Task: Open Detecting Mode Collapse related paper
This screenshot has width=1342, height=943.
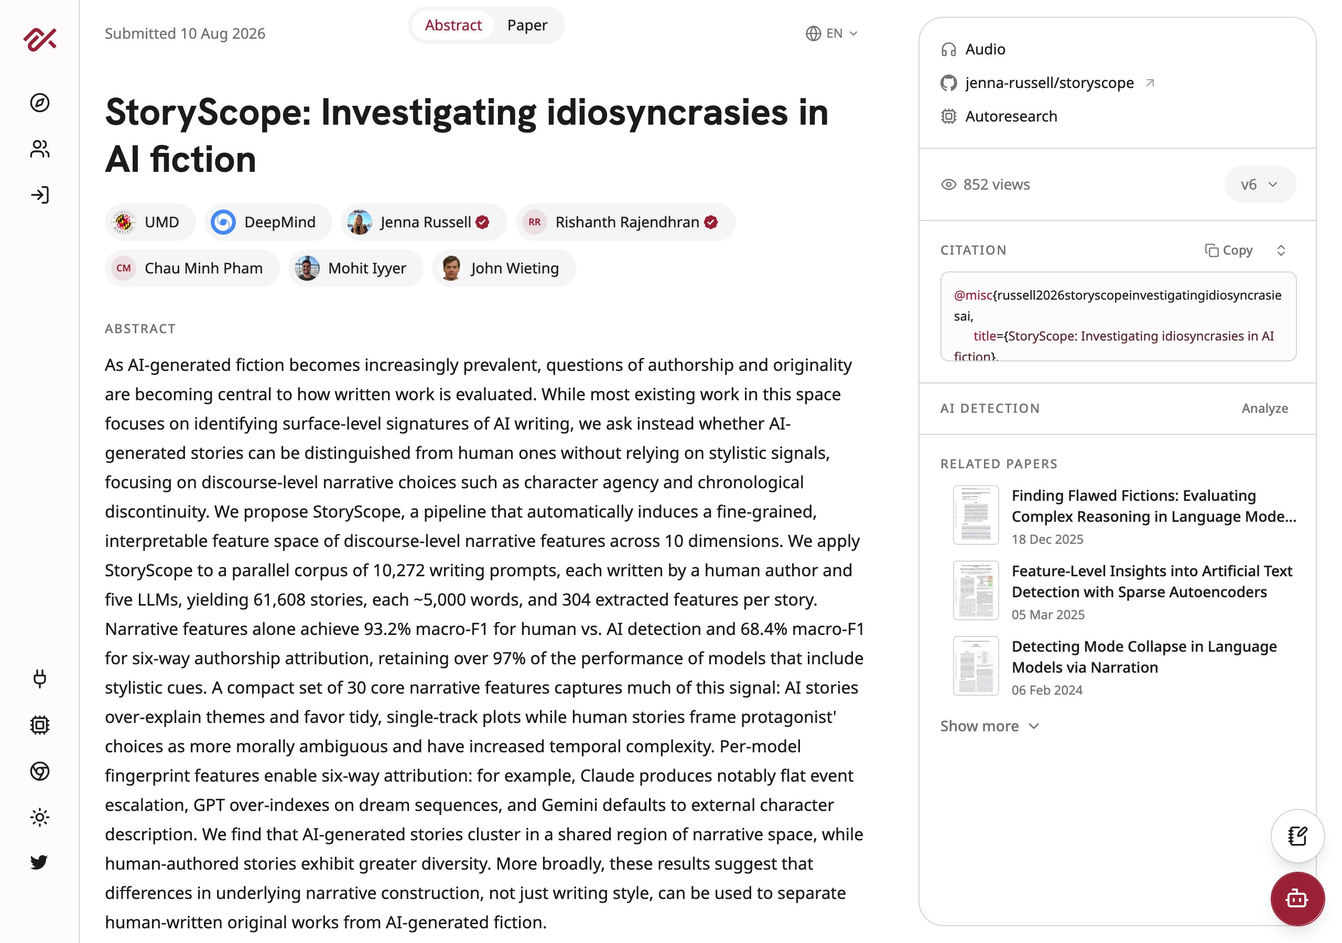Action: (1144, 657)
